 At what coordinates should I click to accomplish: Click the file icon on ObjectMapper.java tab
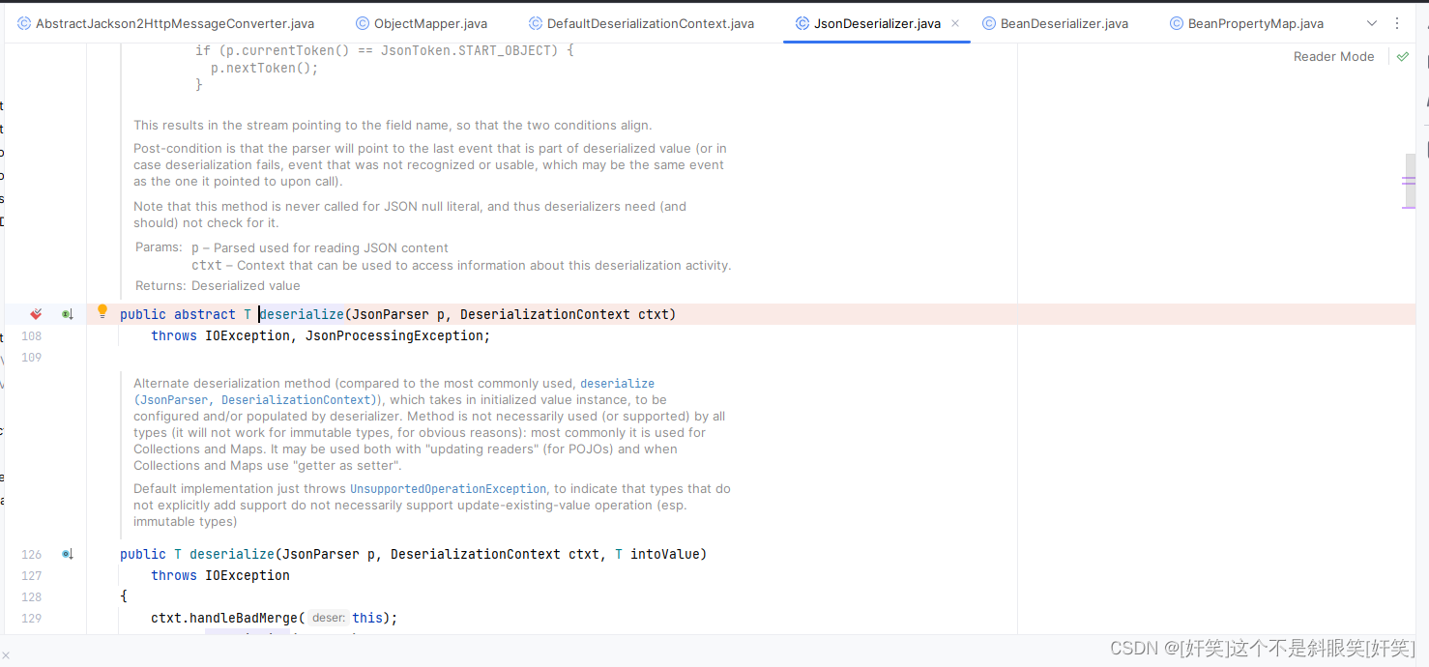(x=363, y=22)
